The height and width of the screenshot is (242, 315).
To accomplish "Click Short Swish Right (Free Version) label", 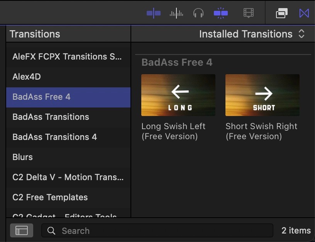I will click(x=261, y=131).
